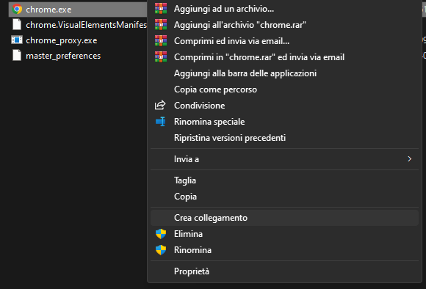Choose Elimina from the context menu
Viewport: 426px width, 289px height.
(x=284, y=234)
